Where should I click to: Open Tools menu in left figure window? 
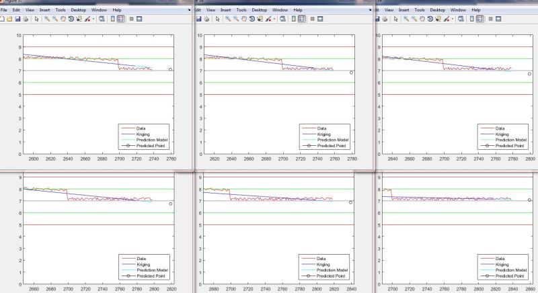(61, 10)
